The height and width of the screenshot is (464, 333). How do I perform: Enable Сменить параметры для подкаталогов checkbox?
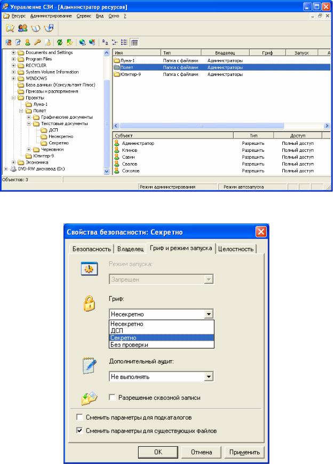pyautogui.click(x=80, y=417)
